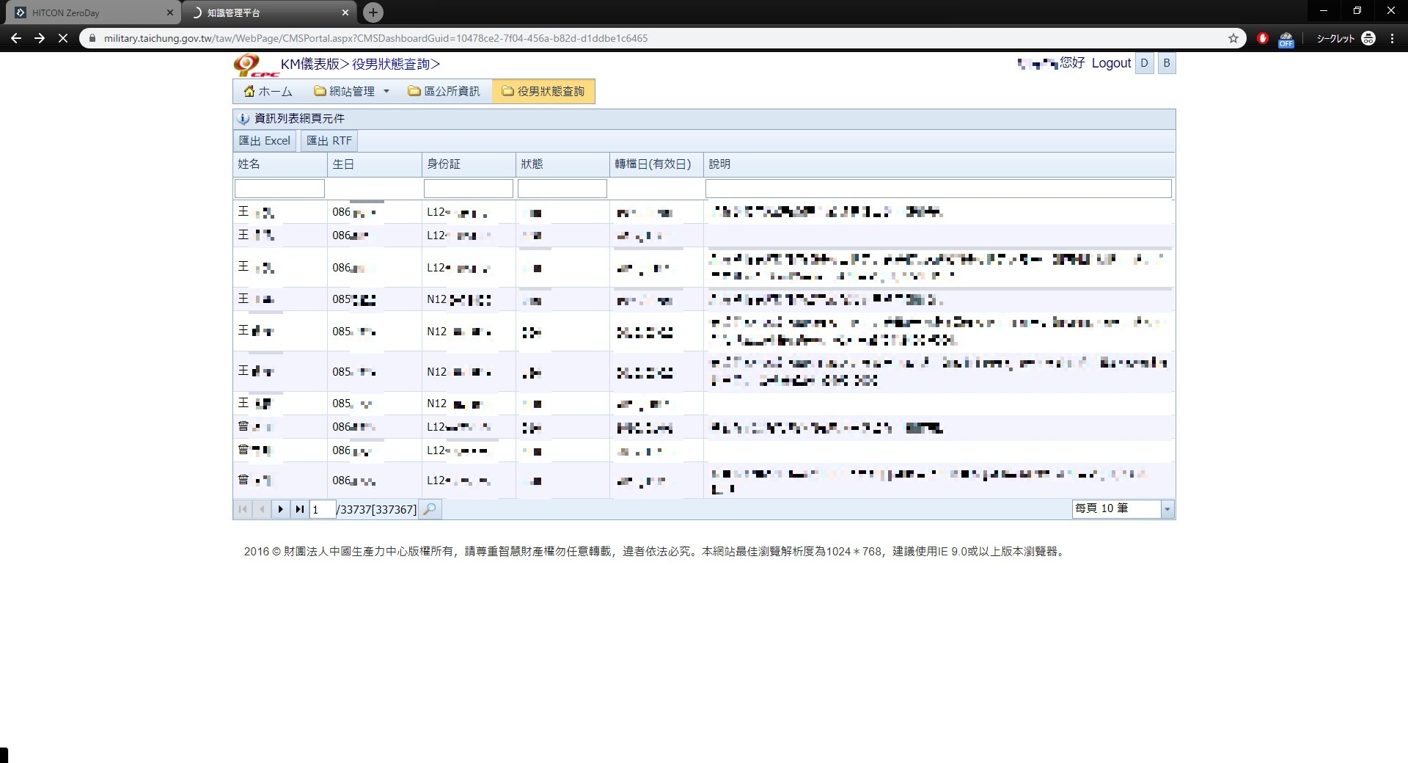Viewport: 1408px width, 763px height.
Task: Open the 區公所資訊 menu item
Action: coord(444,92)
